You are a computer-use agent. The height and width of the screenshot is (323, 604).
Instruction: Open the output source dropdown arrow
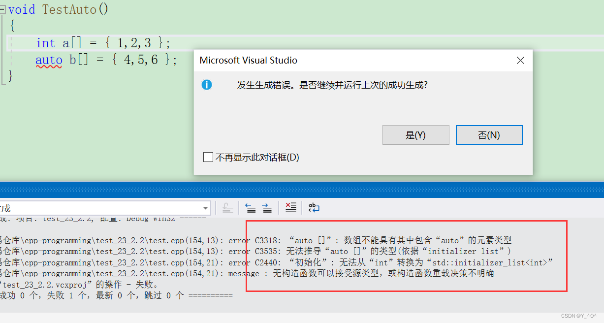coord(205,208)
